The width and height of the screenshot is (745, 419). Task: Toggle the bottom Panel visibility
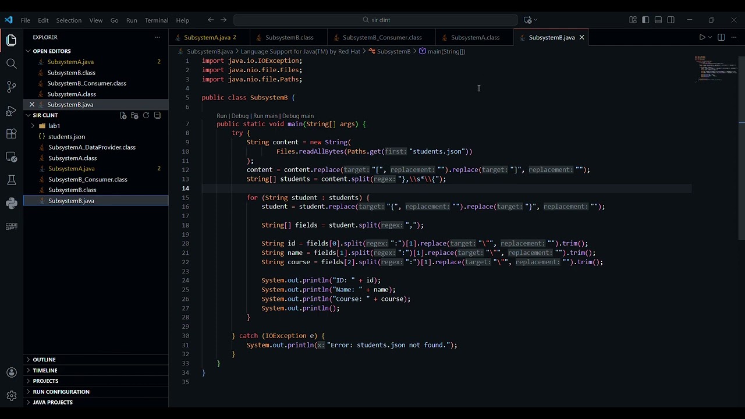pyautogui.click(x=658, y=20)
